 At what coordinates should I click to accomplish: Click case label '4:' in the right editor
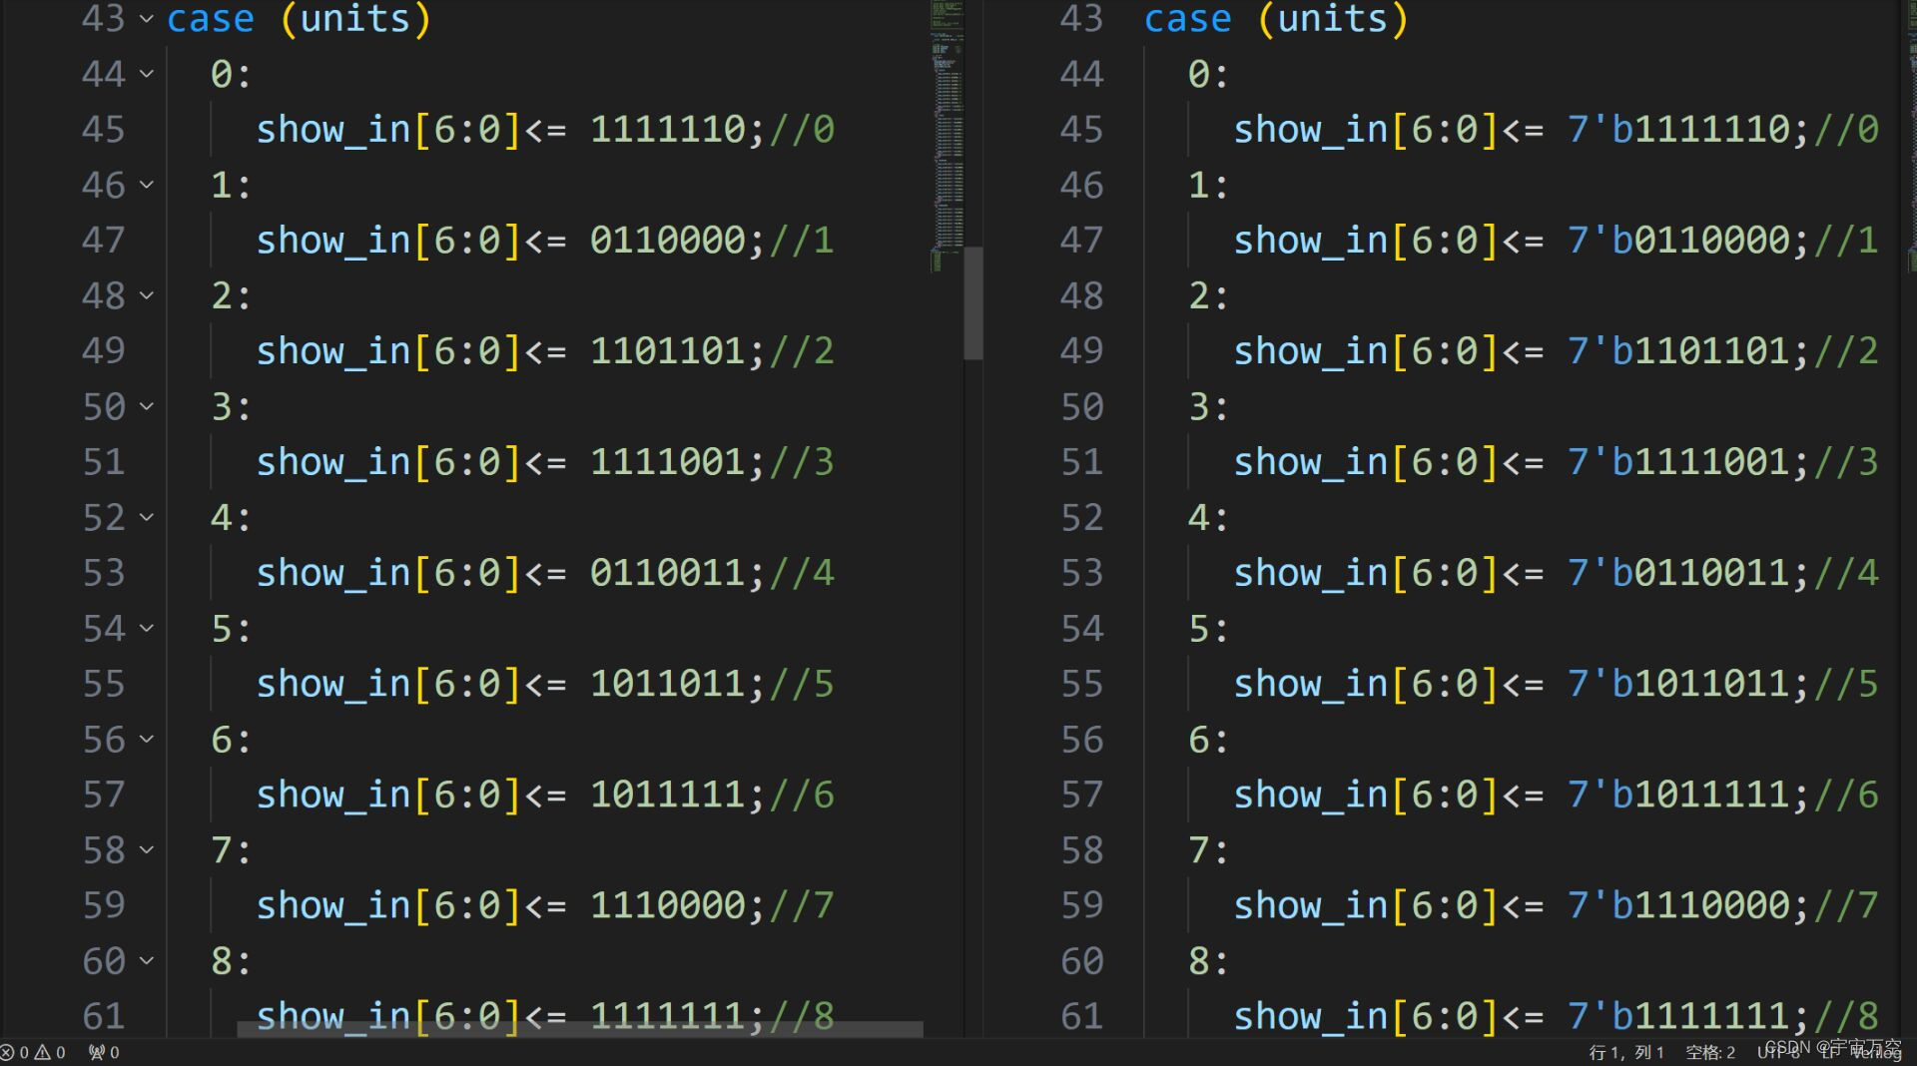pyautogui.click(x=1208, y=517)
